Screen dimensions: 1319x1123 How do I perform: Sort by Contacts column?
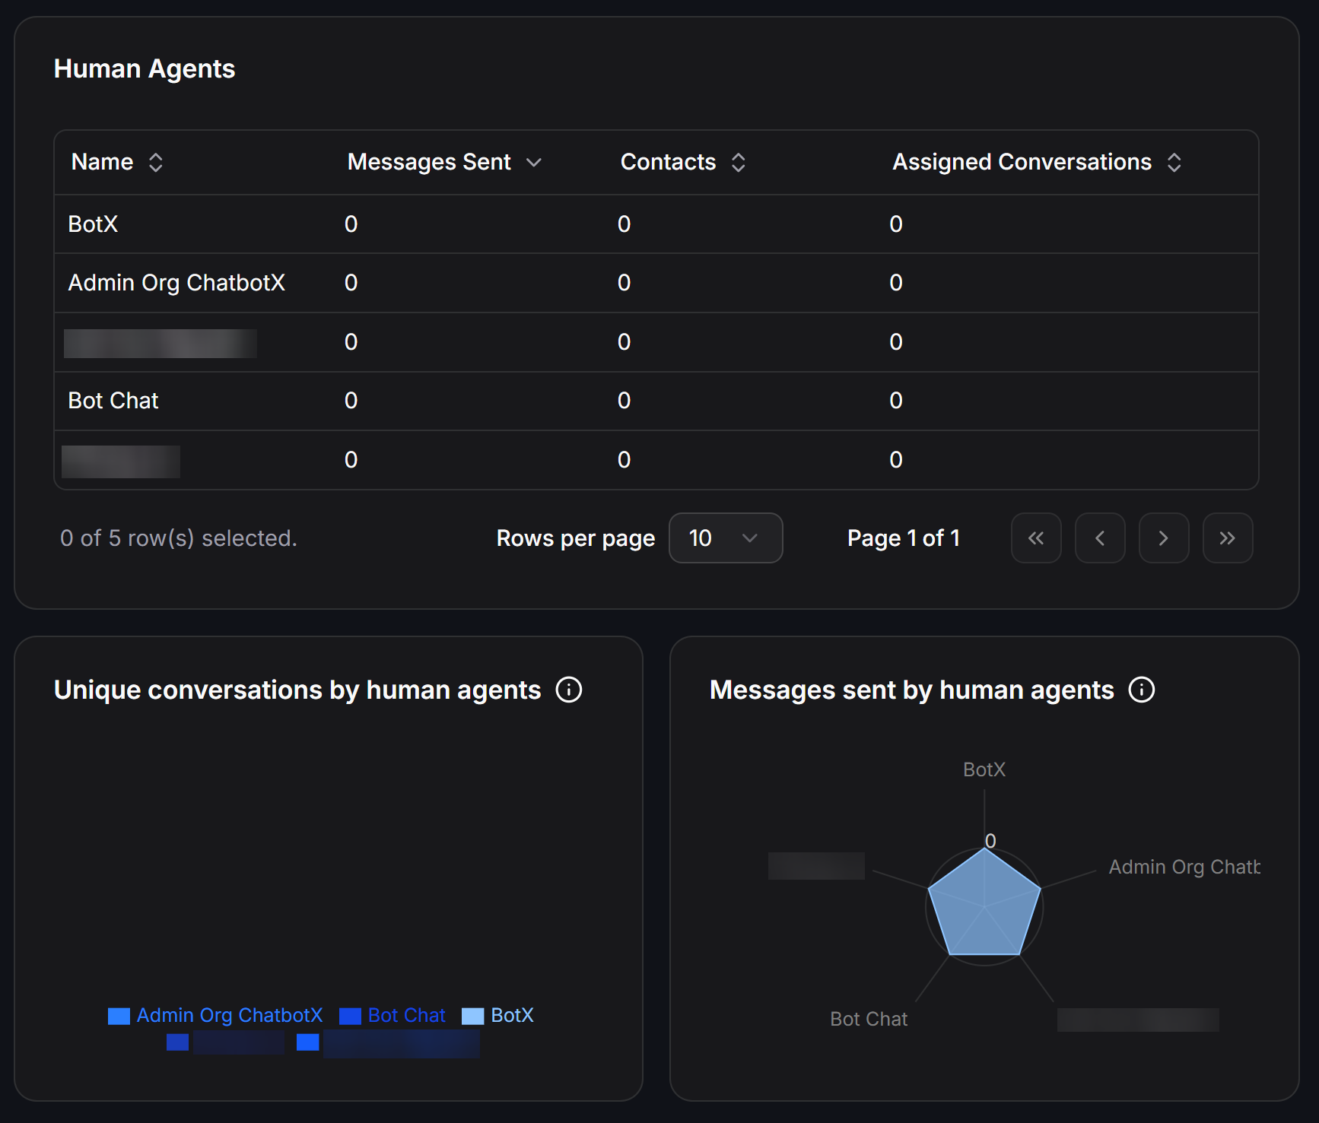click(x=683, y=162)
